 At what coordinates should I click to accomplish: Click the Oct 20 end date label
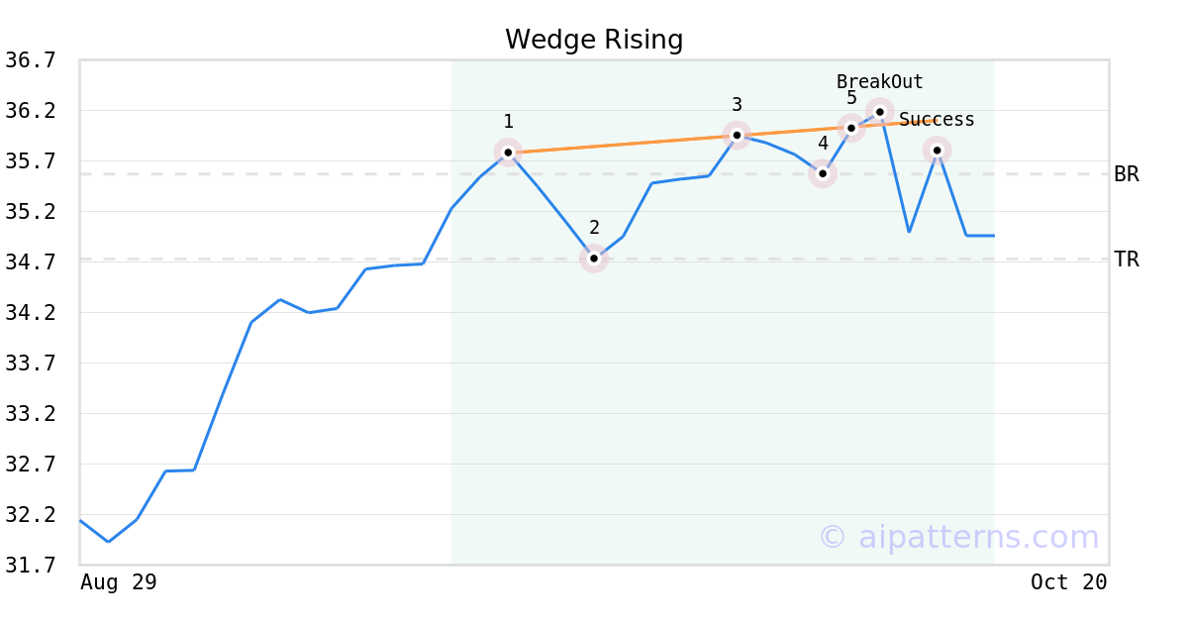1069,582
